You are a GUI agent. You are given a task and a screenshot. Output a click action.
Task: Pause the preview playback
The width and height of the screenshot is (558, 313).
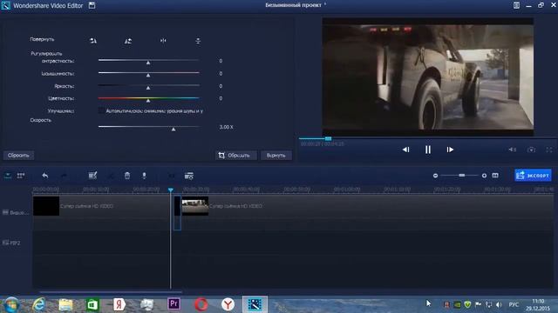click(x=428, y=150)
